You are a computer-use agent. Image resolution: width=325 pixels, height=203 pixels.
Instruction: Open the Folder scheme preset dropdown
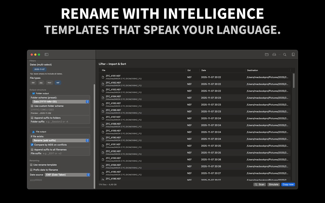(x=61, y=102)
